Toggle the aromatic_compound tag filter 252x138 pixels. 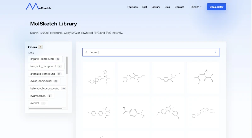click(x=46, y=74)
